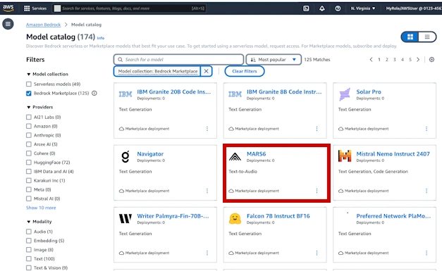Open the Falcon 7B Instruct BF16 link
This screenshot has height=271, width=442.
tap(278, 216)
